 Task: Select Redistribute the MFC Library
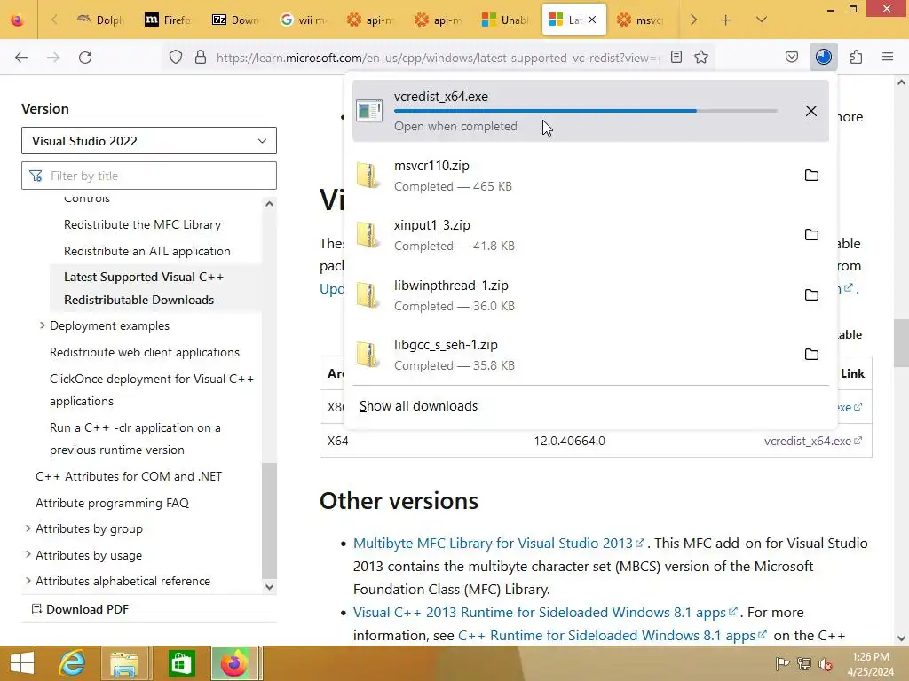click(x=143, y=224)
